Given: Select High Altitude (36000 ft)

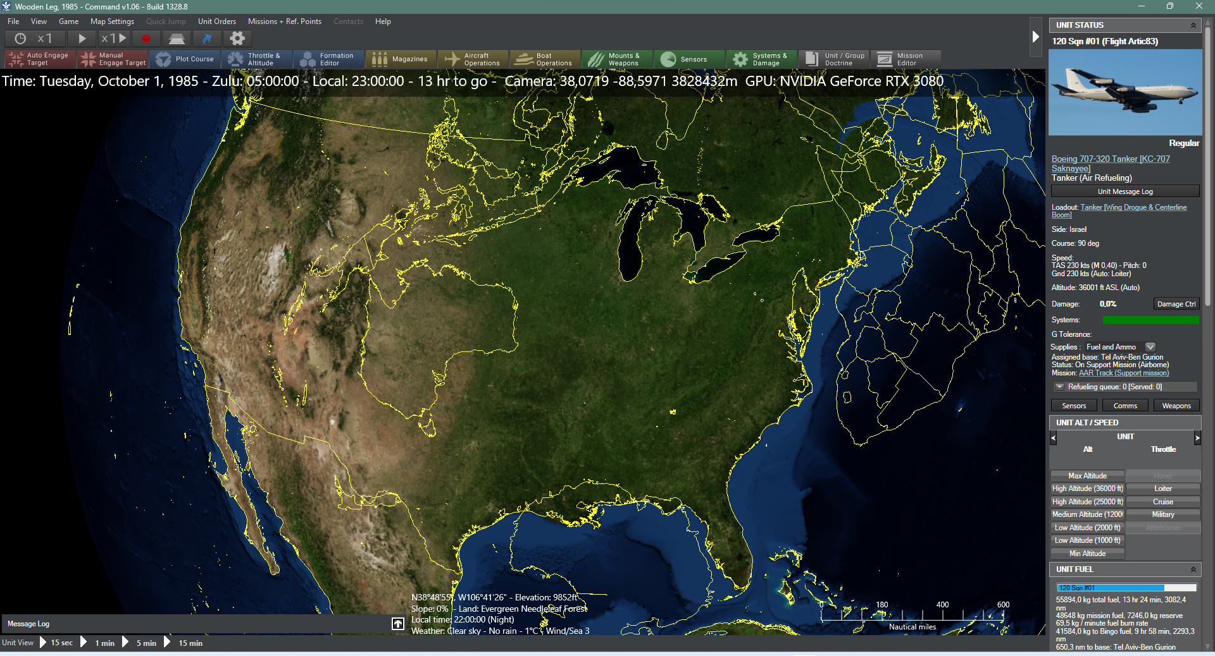Looking at the screenshot, I should click(x=1087, y=489).
